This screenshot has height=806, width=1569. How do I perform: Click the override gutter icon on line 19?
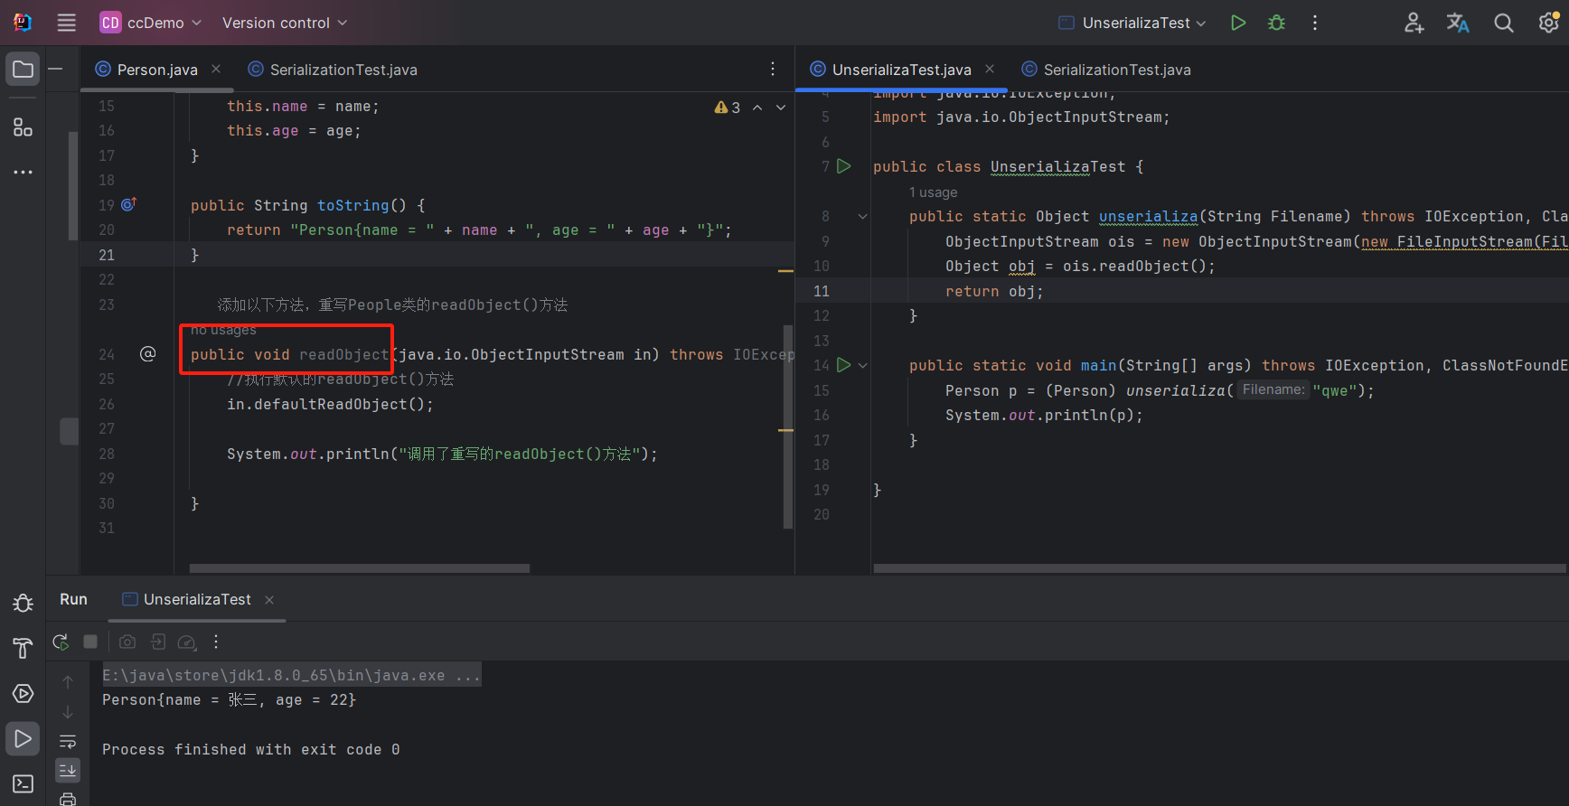coord(128,204)
